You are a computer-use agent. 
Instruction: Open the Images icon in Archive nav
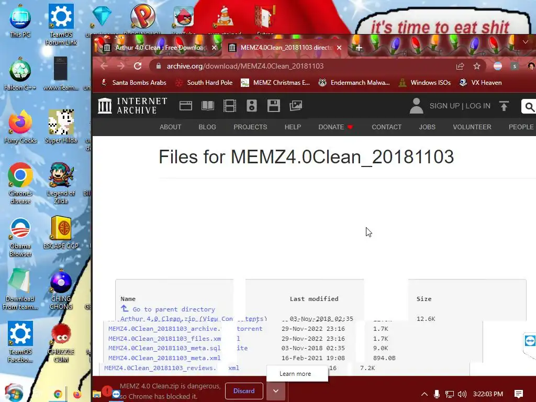296,106
